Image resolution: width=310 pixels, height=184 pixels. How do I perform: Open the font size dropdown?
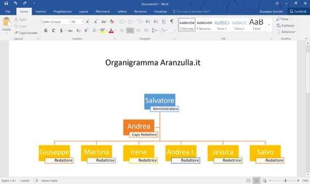(x=82, y=21)
